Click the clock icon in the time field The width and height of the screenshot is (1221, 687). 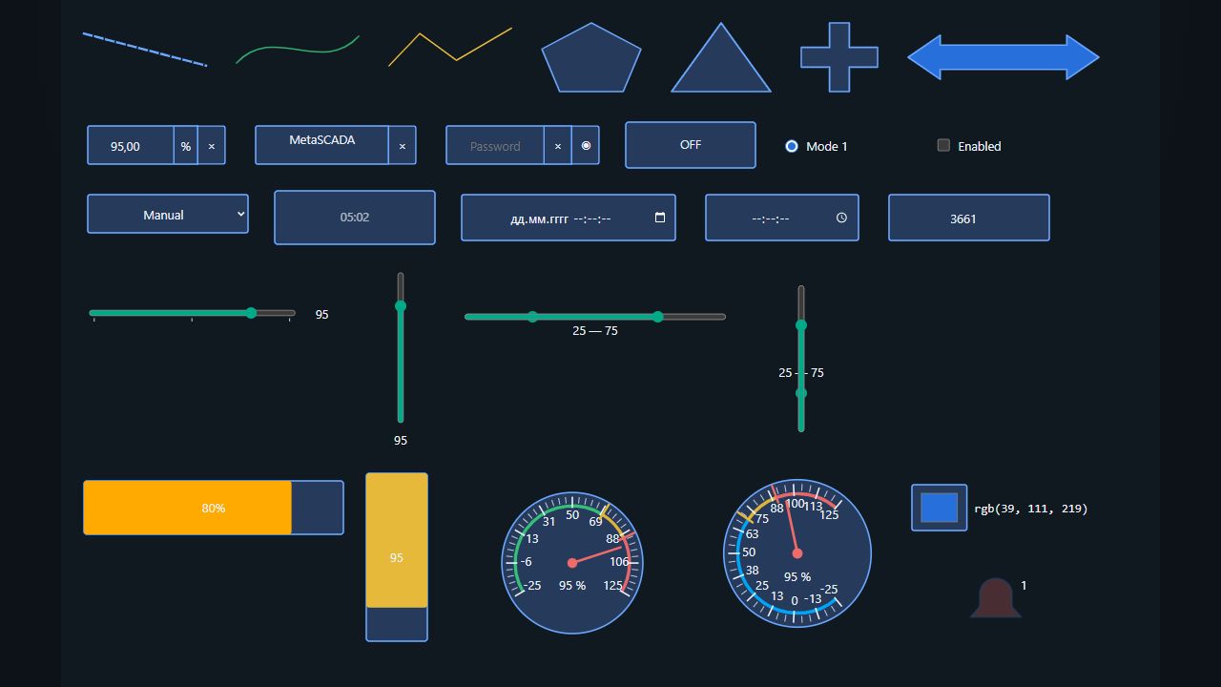(x=841, y=218)
